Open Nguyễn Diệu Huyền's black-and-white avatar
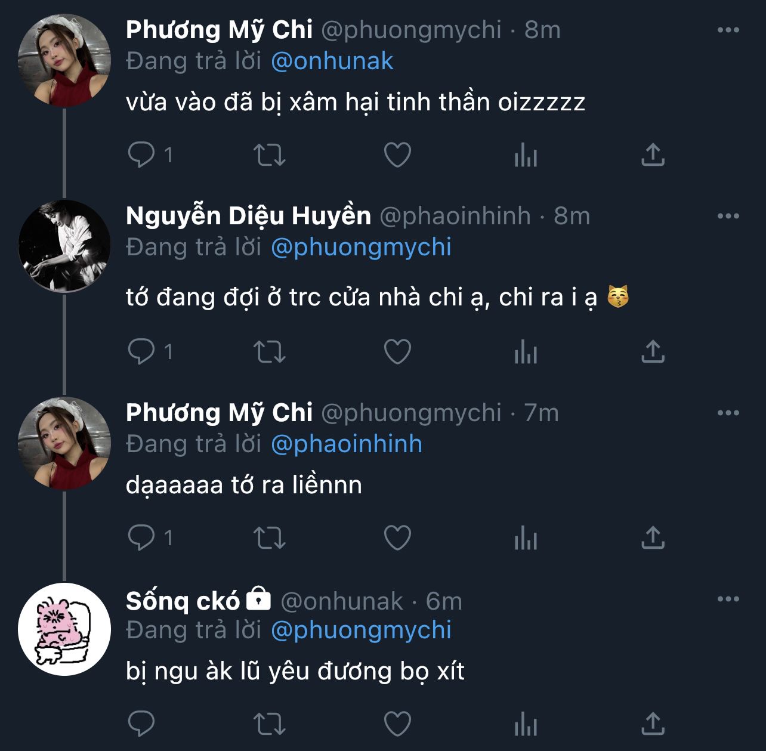The height and width of the screenshot is (751, 766). pyautogui.click(x=64, y=246)
